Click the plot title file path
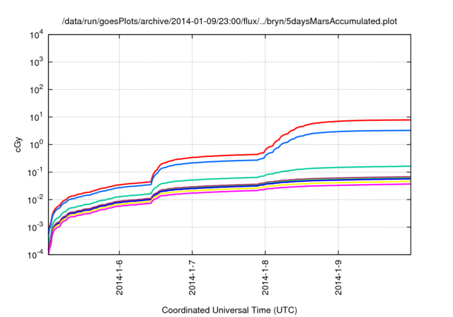 pos(229,21)
